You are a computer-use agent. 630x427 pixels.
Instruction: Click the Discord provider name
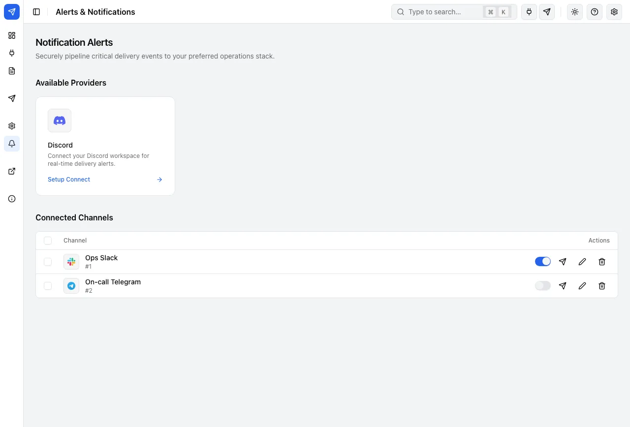(x=60, y=145)
